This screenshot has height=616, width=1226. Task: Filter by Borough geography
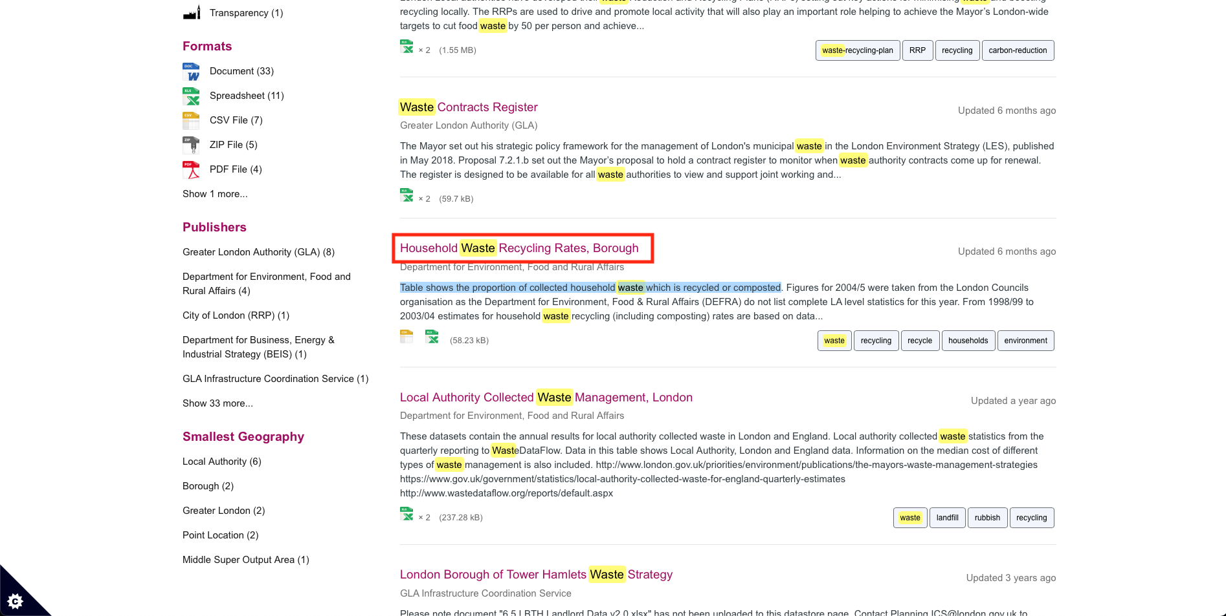coord(208,486)
